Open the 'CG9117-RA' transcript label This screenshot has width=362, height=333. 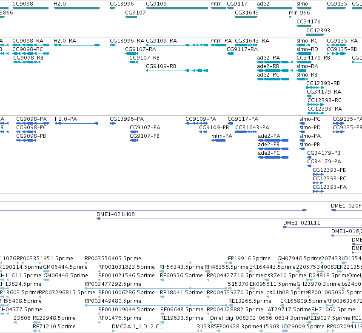242,49
